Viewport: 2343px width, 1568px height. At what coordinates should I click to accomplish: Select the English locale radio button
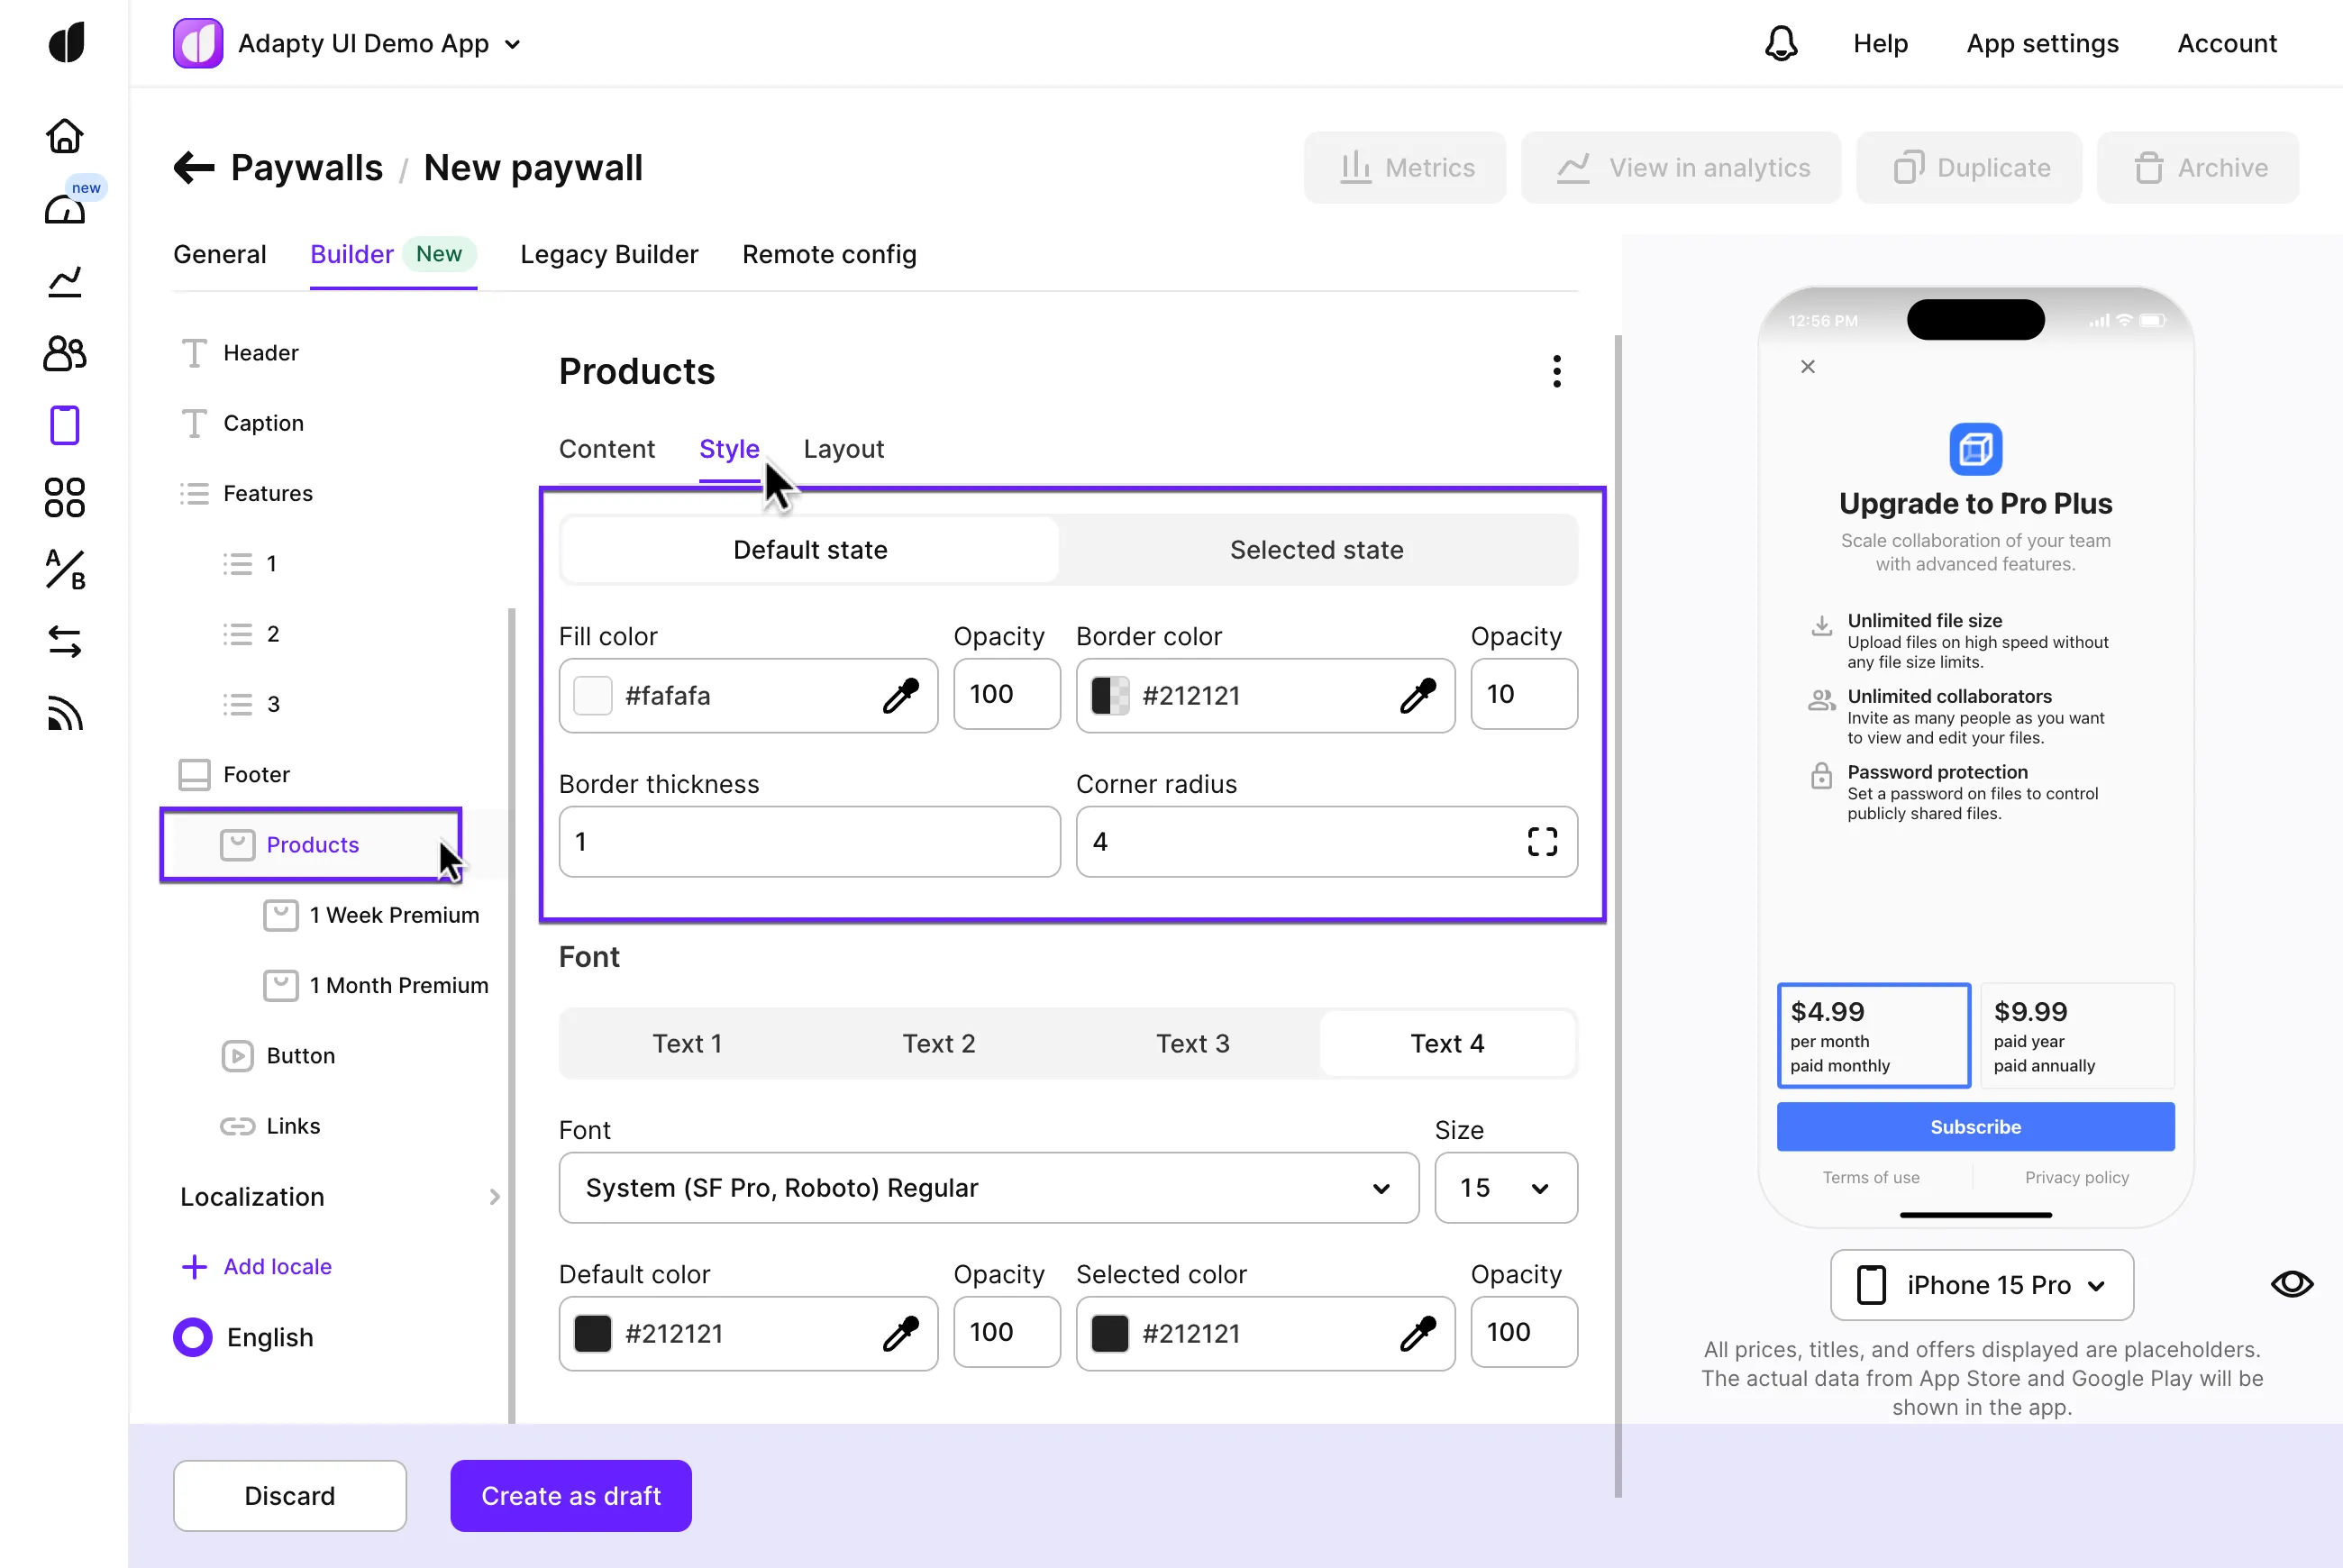coord(193,1337)
